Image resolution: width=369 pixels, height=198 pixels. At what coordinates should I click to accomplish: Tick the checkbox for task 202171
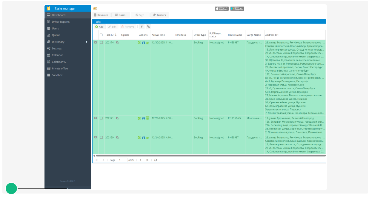coord(102,118)
